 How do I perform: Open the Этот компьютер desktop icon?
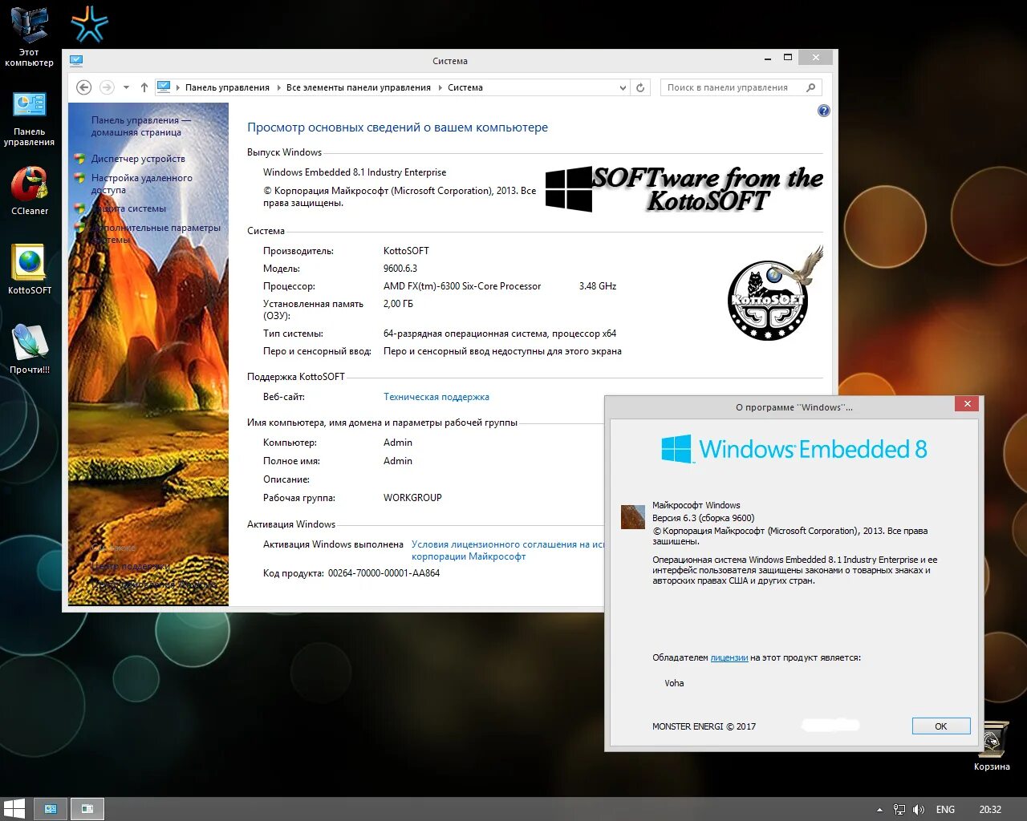[x=29, y=35]
